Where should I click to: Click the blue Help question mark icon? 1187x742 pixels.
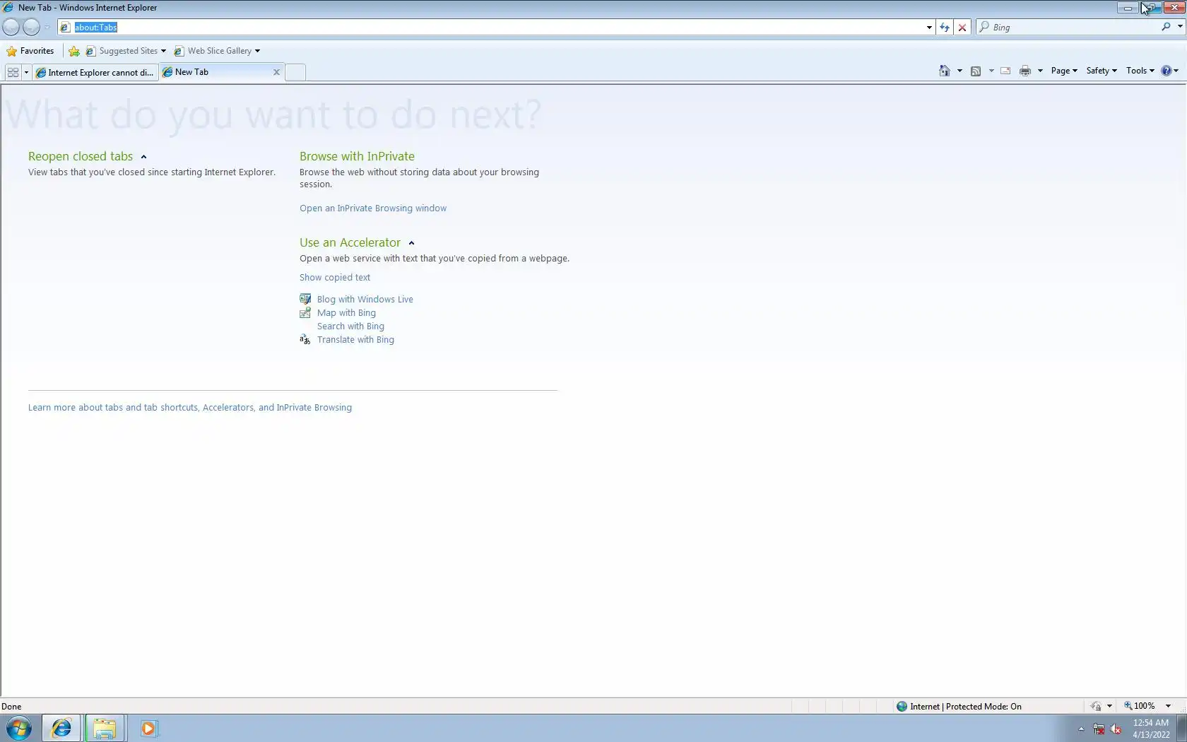[1167, 71]
